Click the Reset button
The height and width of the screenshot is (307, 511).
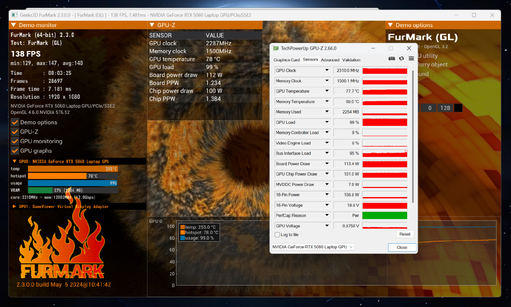click(405, 234)
